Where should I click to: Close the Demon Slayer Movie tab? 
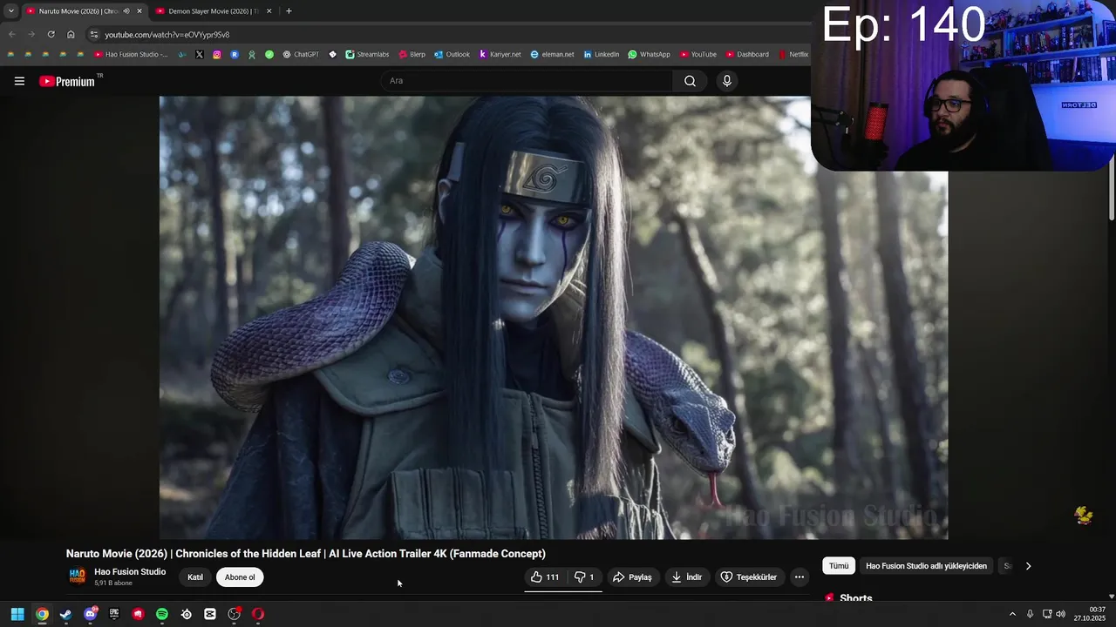(x=269, y=11)
